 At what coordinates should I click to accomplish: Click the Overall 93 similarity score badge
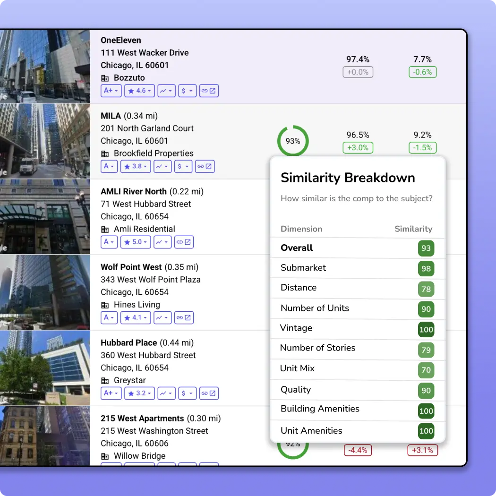pos(426,248)
